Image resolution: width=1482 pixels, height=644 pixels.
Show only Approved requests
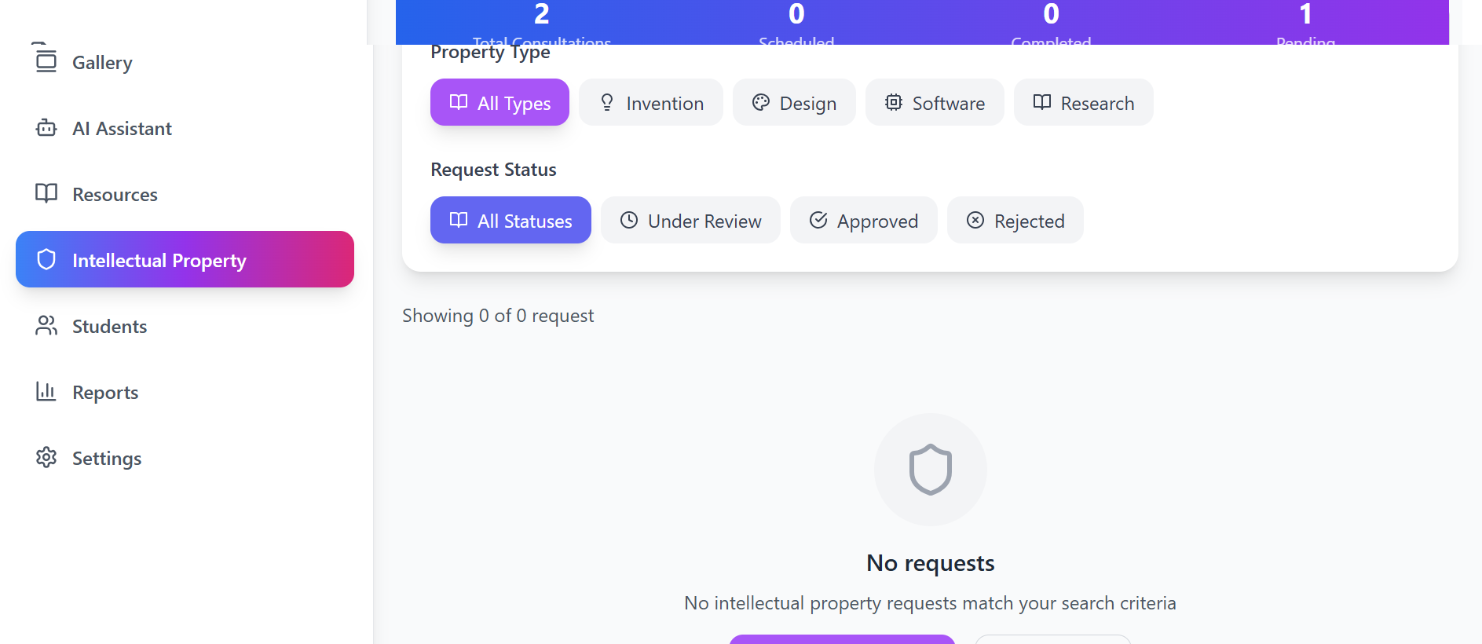click(x=864, y=220)
